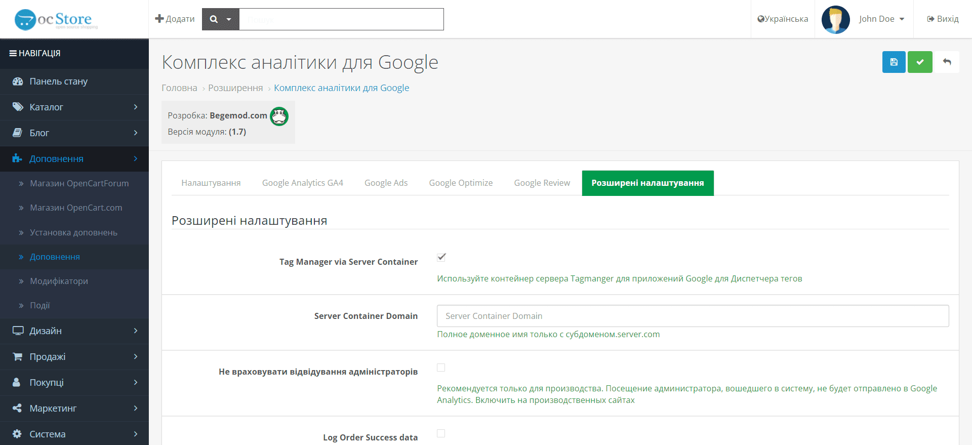Expand the Система menu chevron
The width and height of the screenshot is (972, 445).
point(136,434)
